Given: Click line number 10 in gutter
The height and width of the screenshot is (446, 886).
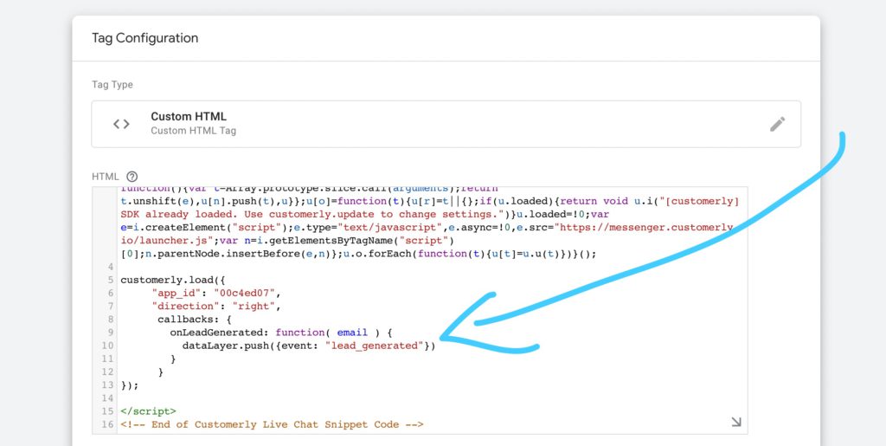Looking at the screenshot, I should click(x=107, y=346).
